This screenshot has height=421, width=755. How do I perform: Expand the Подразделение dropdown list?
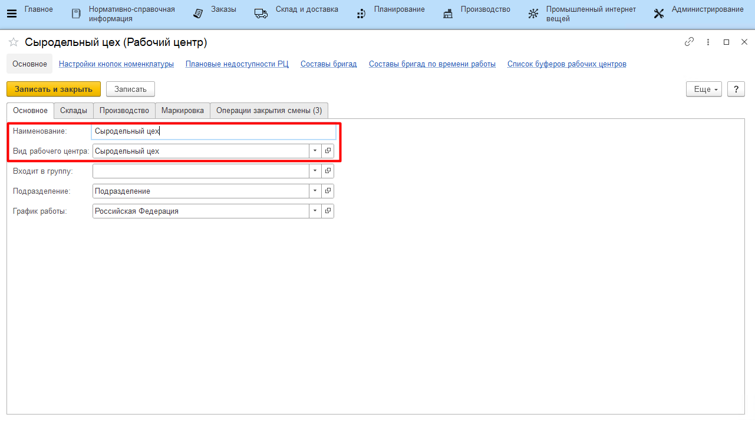click(x=315, y=191)
